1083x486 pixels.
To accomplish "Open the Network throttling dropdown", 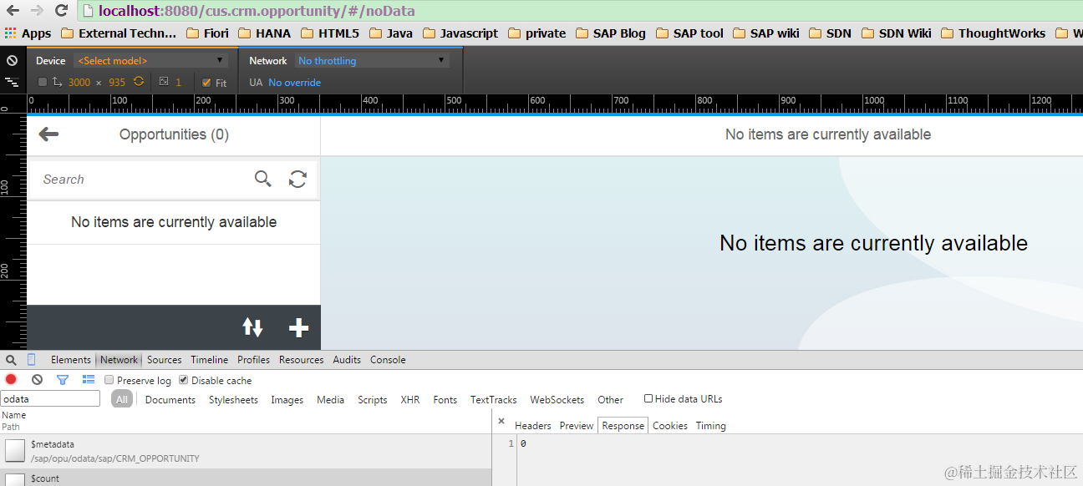I will coord(372,61).
